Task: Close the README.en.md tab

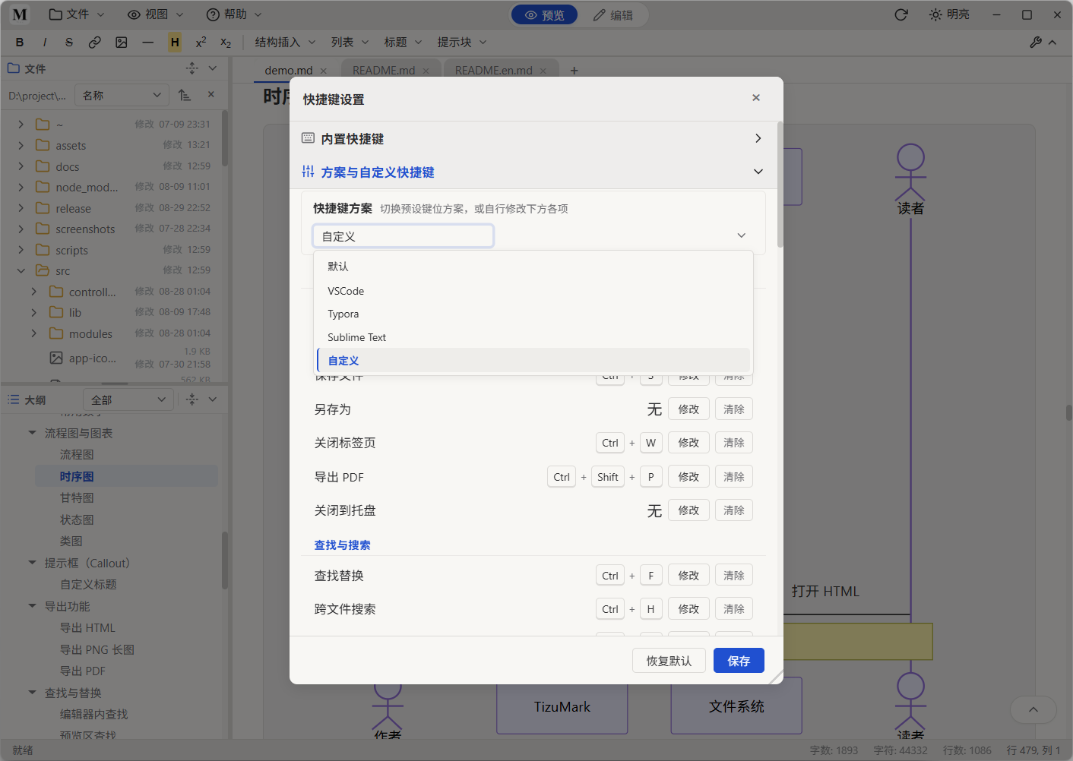Action: click(543, 71)
